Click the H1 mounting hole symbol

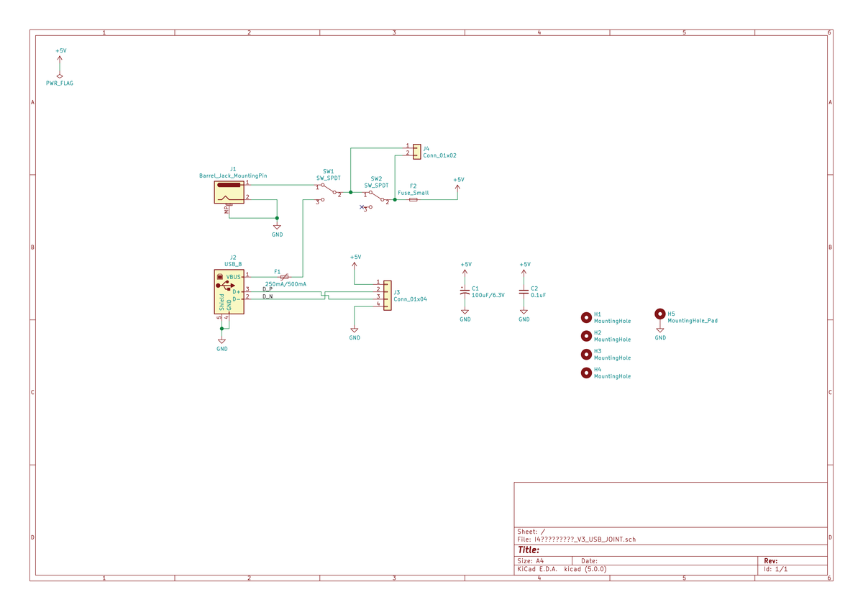[586, 317]
